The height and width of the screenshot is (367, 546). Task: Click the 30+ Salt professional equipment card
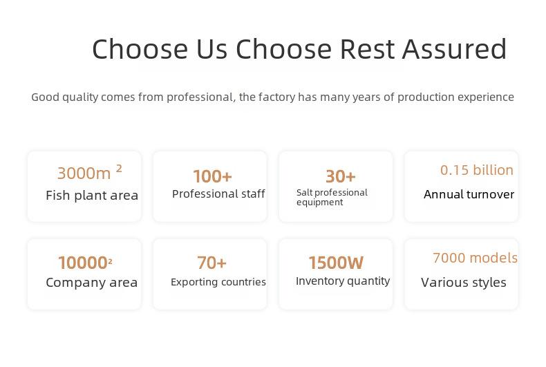(x=336, y=187)
